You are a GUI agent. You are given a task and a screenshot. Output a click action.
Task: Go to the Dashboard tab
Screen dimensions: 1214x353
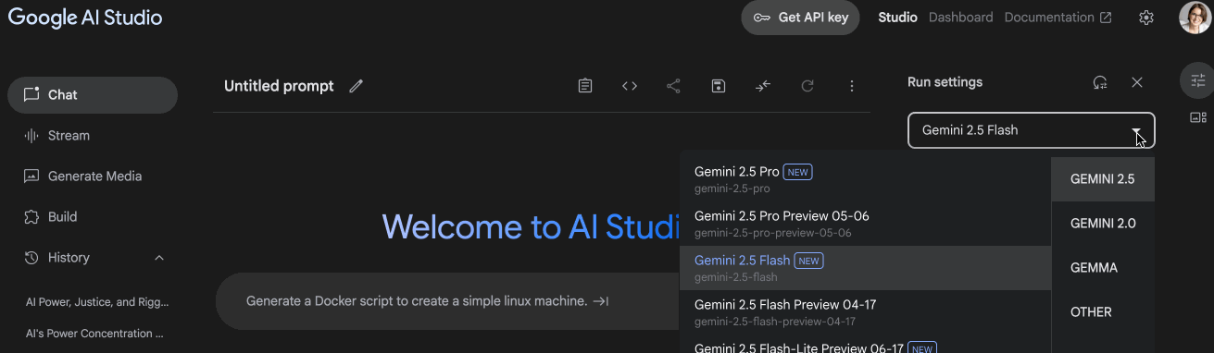[960, 18]
